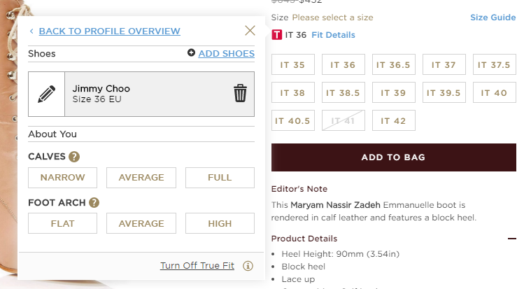Image resolution: width=531 pixels, height=289 pixels.
Task: Select Narrow calves option
Action: pyautogui.click(x=62, y=178)
